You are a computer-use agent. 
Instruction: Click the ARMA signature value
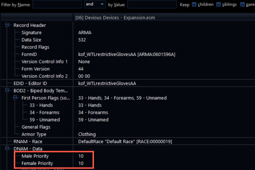tap(85, 33)
